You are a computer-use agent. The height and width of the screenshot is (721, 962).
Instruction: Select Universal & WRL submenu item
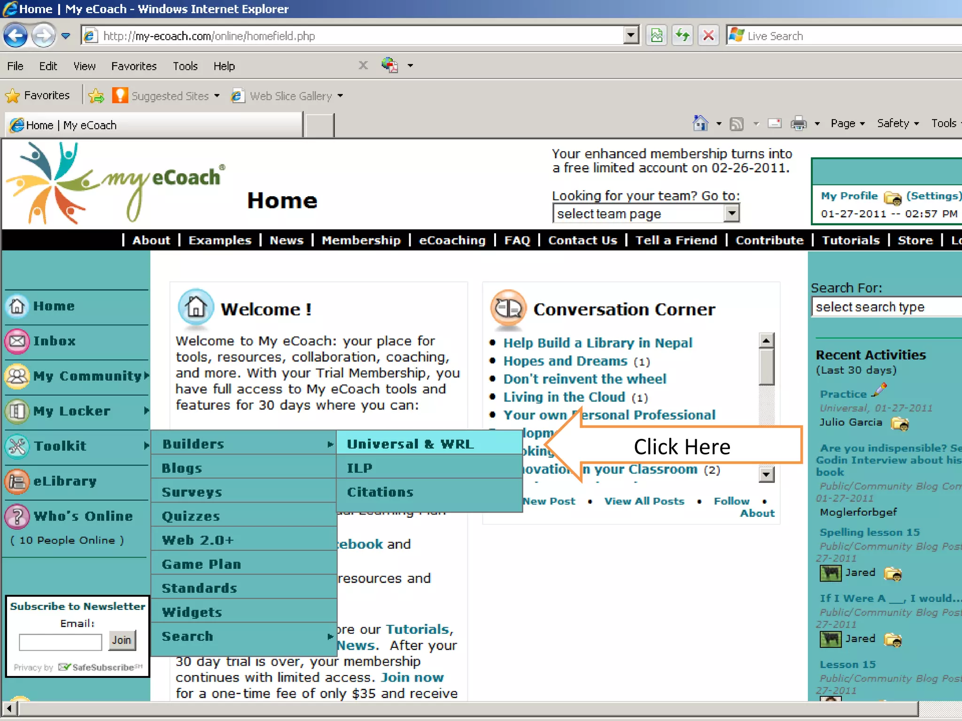[x=410, y=444]
